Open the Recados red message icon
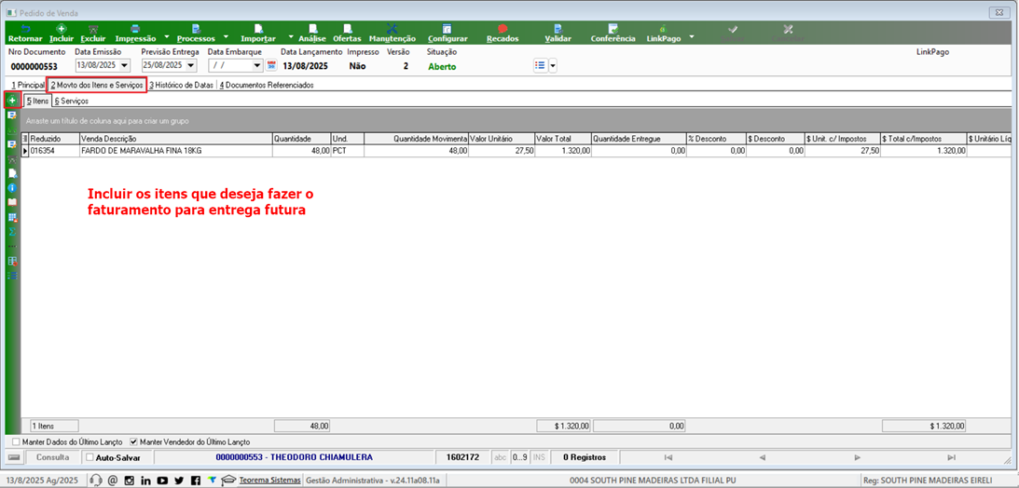Screen dimensions: 1019x488 tap(503, 34)
